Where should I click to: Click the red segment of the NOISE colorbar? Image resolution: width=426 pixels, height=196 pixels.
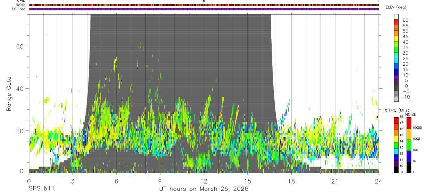[x=409, y=122]
